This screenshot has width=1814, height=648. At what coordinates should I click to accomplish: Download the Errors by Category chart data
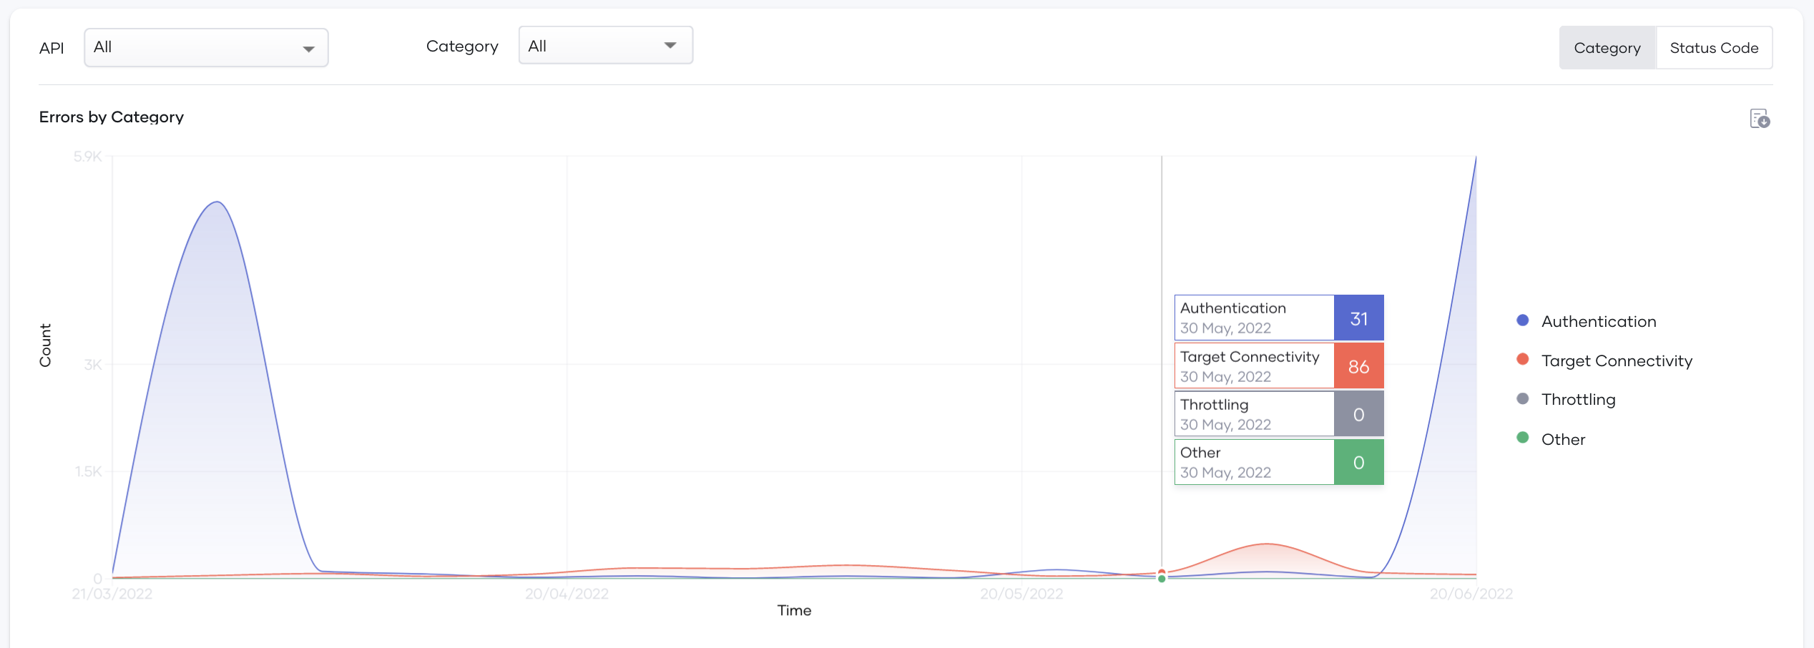[1760, 119]
